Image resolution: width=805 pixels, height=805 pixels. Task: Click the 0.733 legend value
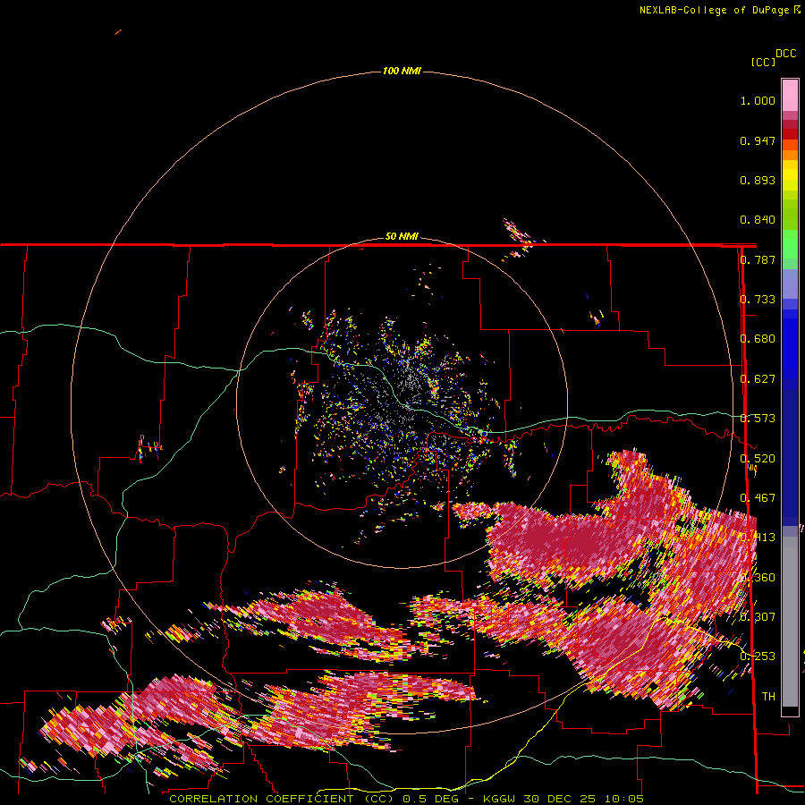[x=758, y=300]
